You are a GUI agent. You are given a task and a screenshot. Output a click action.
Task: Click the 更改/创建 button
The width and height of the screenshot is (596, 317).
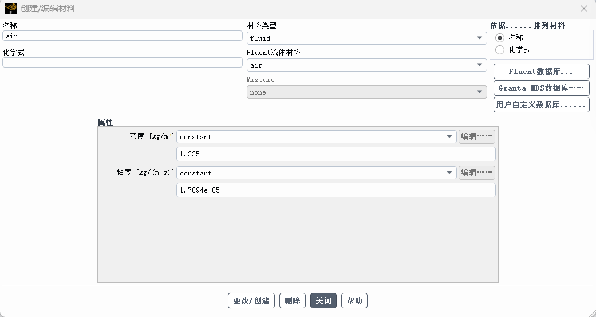251,300
